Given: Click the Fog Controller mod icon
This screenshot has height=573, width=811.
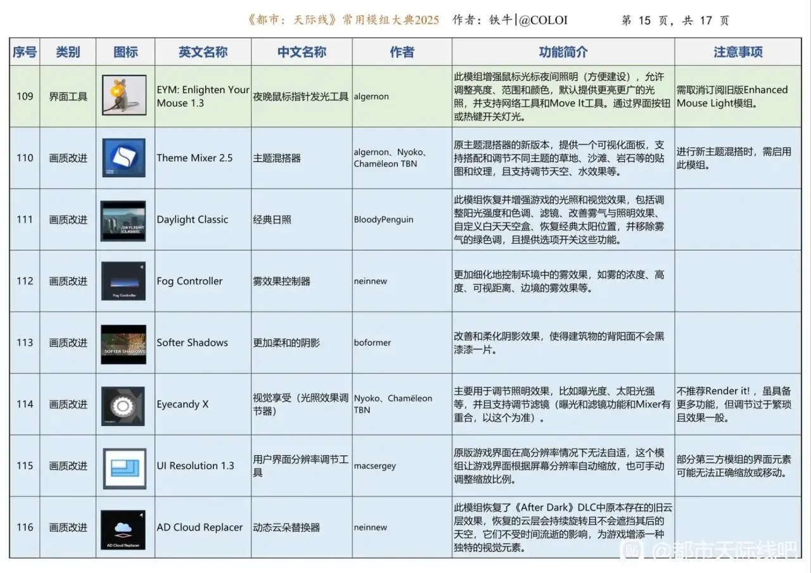Looking at the screenshot, I should (124, 281).
